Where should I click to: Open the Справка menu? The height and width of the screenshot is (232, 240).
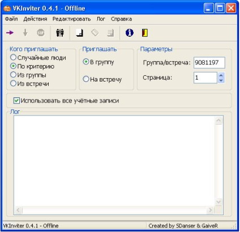pyautogui.click(x=121, y=19)
